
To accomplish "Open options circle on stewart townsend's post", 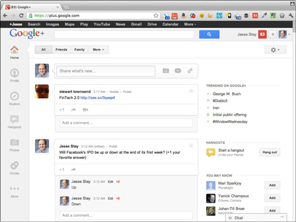I will click(x=191, y=91).
